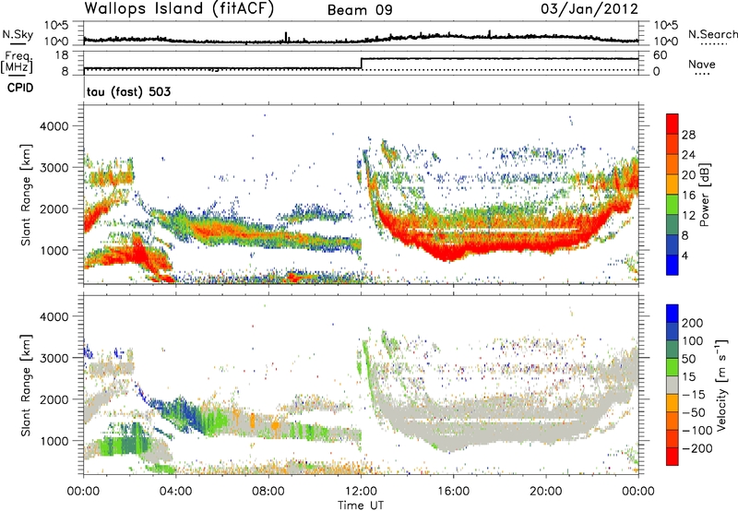This screenshot has width=738, height=511.
Task: Click the velocity panel 'Slant Range [km]' label
Action: click(x=26, y=386)
